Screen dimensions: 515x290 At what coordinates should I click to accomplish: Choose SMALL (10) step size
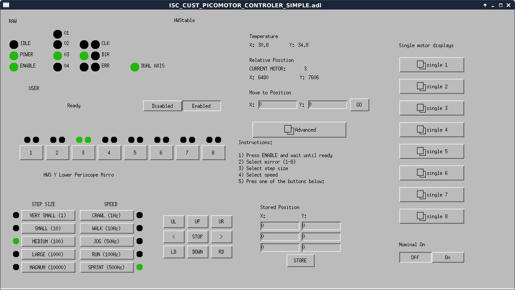click(48, 229)
